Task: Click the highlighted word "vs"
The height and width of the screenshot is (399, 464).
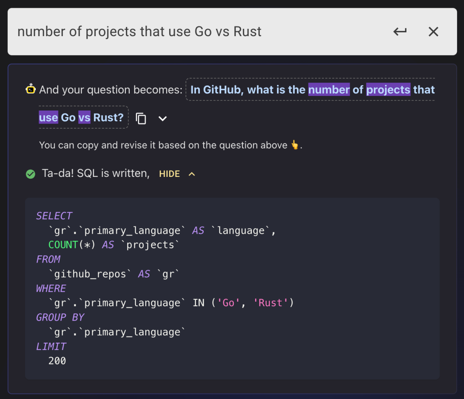Action: point(84,118)
